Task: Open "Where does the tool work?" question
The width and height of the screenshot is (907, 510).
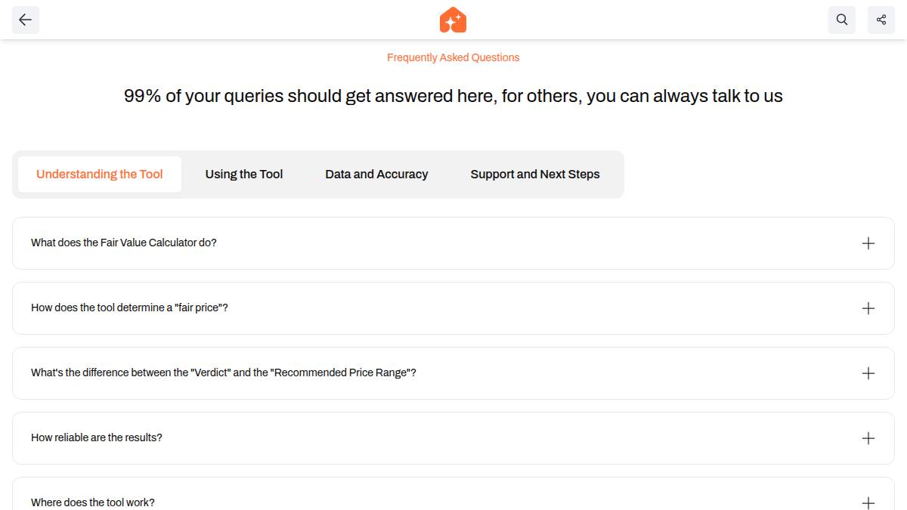Action: click(93, 502)
